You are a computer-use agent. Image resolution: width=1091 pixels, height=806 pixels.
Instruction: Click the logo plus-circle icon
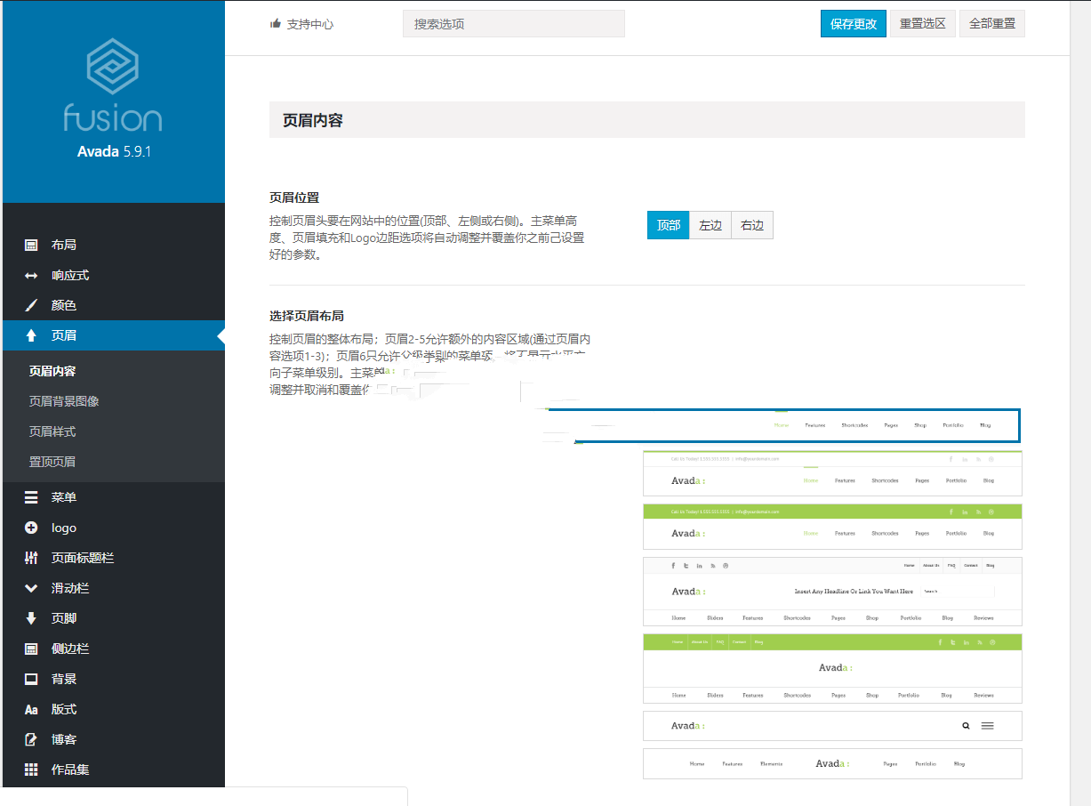point(31,528)
